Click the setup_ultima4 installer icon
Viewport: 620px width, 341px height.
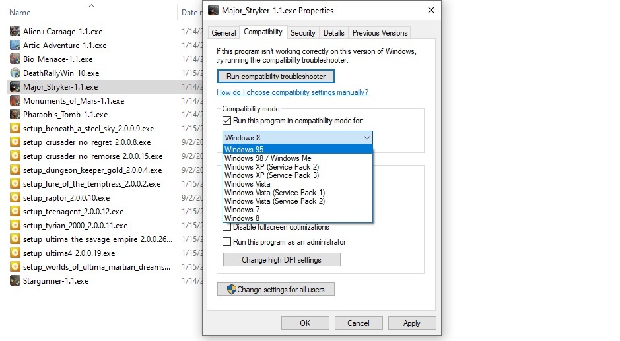[x=15, y=253]
